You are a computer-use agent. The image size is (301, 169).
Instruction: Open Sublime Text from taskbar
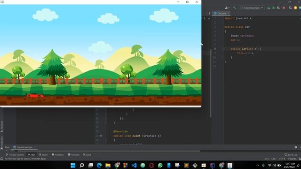click(186, 165)
